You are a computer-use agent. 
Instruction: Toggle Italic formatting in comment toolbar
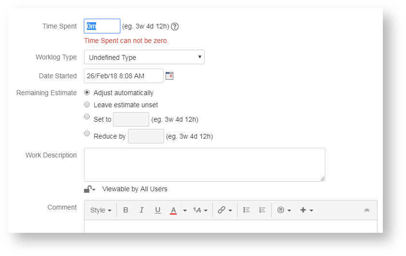click(141, 210)
